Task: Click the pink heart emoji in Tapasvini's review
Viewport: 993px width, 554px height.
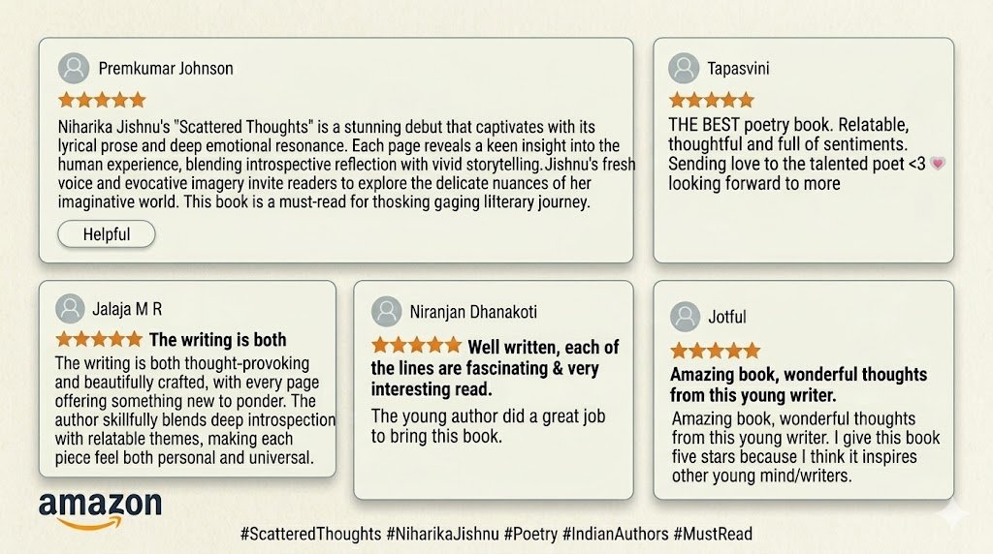Action: click(x=937, y=164)
